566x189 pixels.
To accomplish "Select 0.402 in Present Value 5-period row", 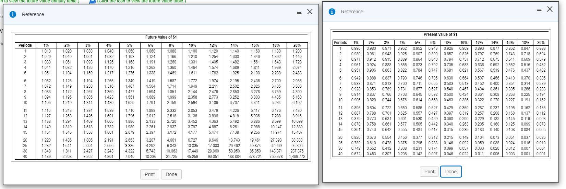I will 541,70.
